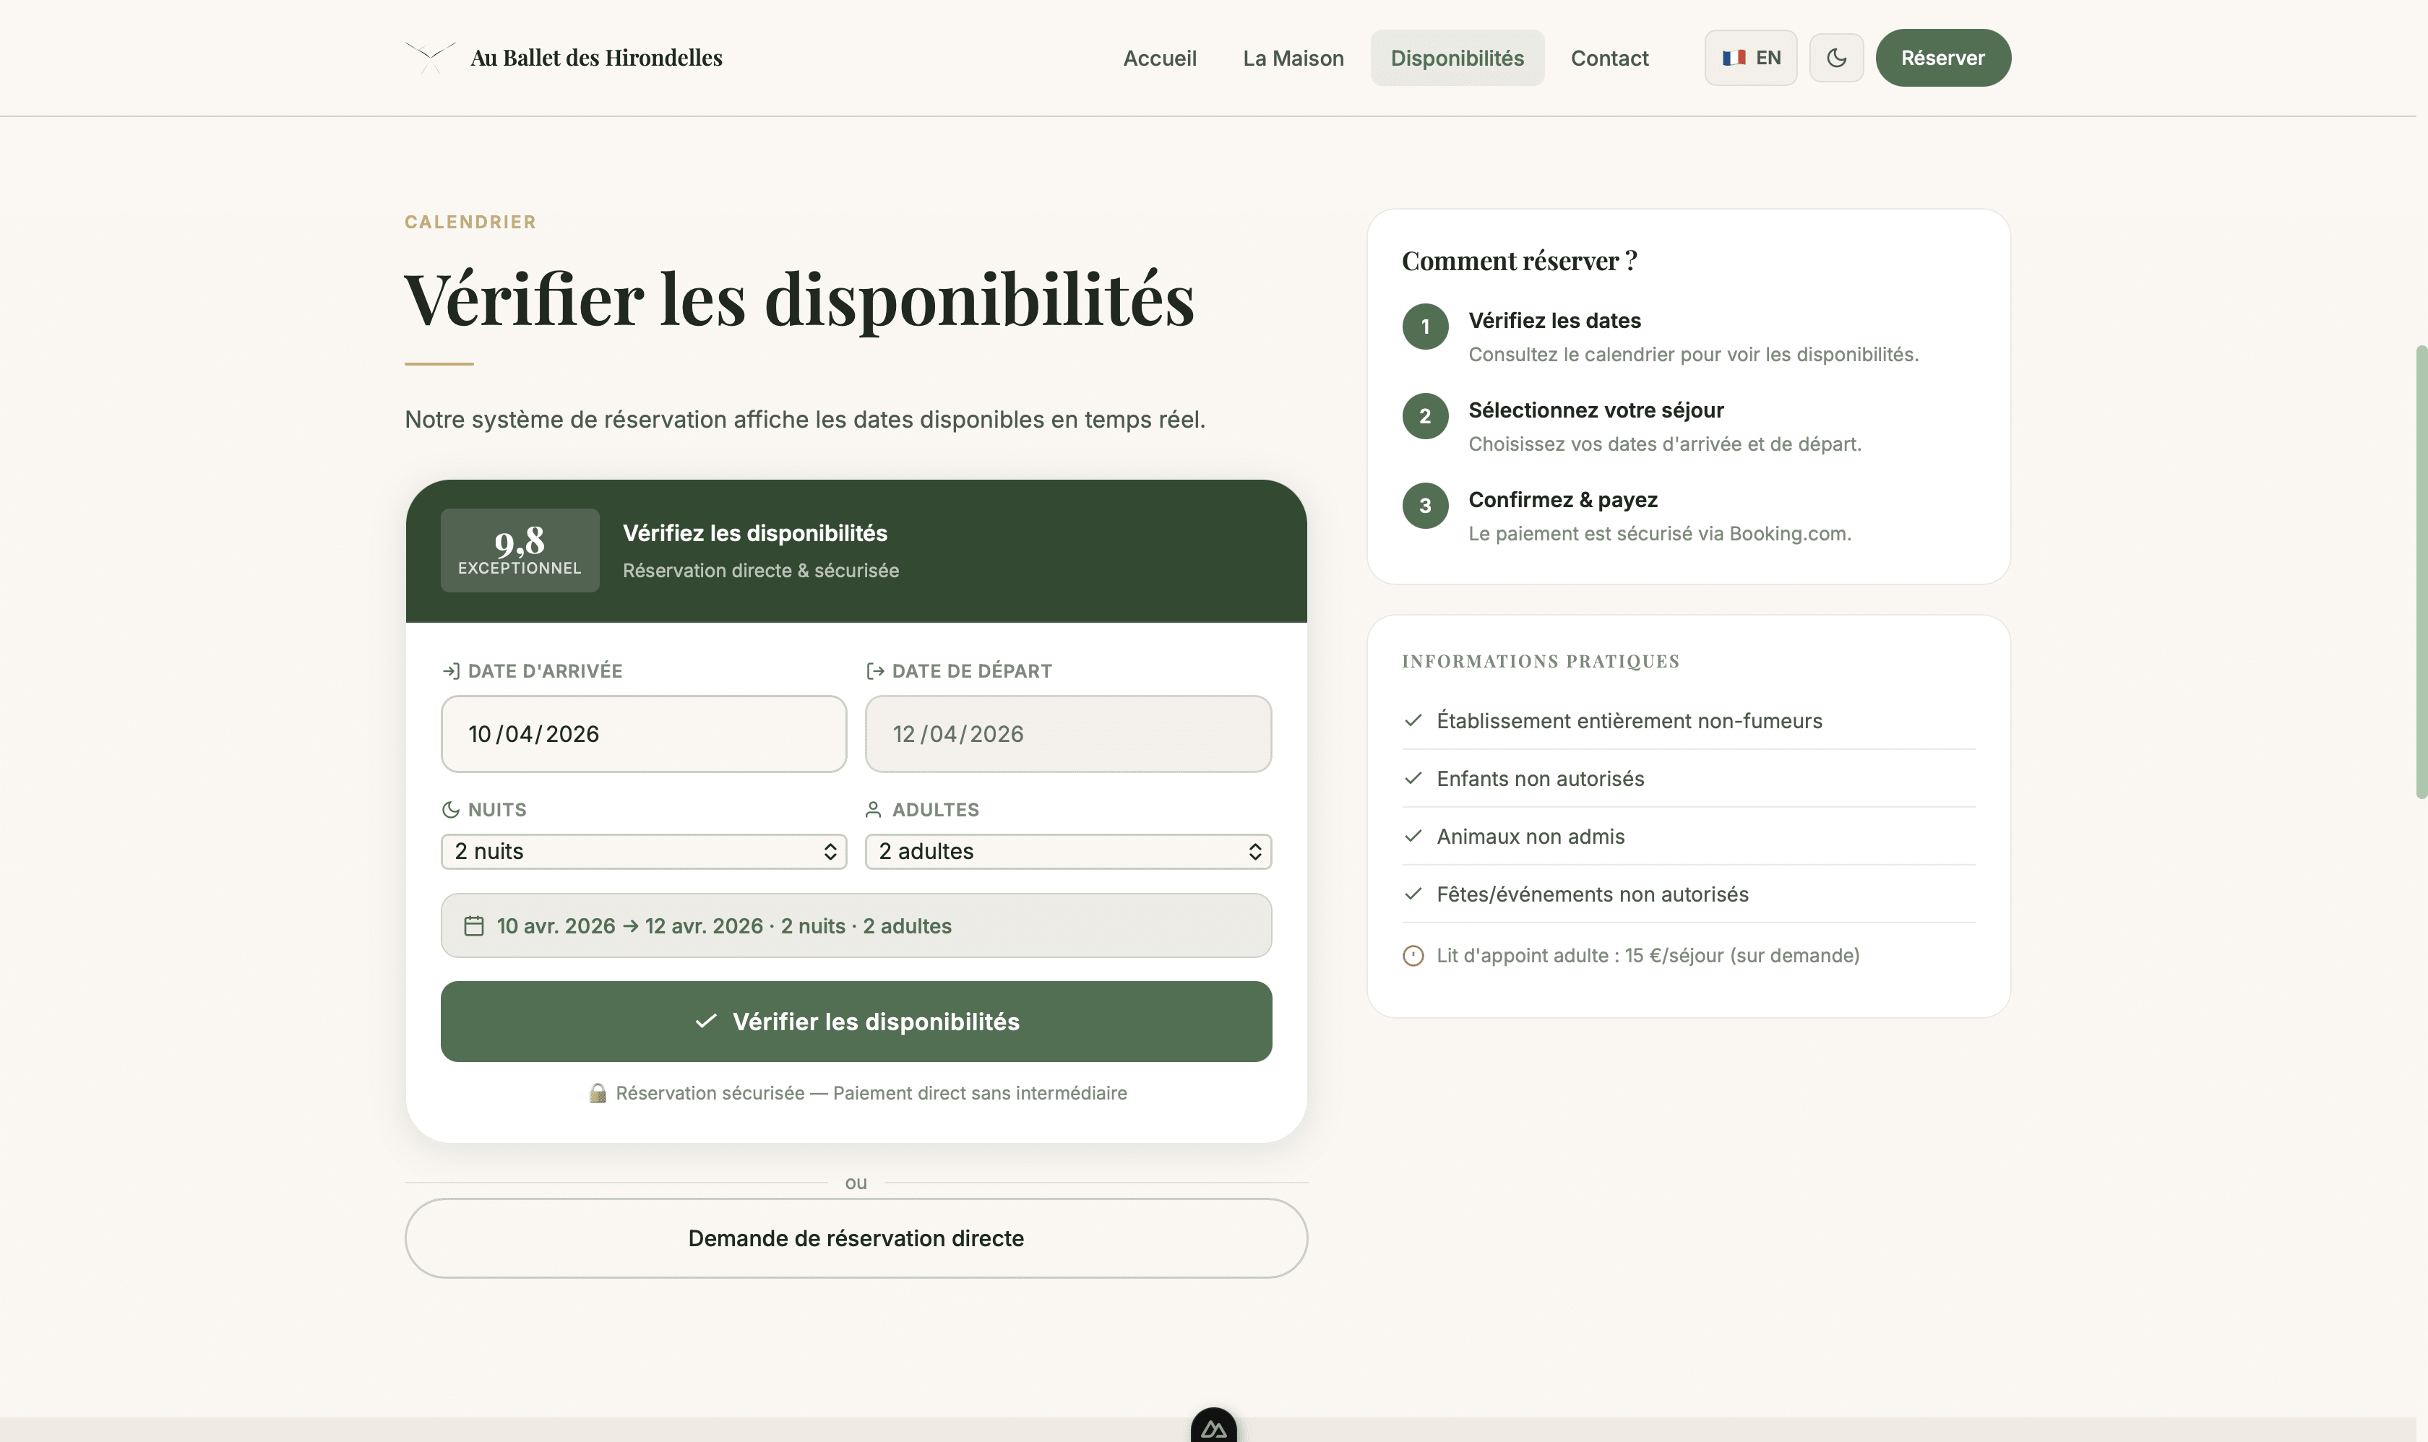Image resolution: width=2428 pixels, height=1442 pixels.
Task: Click the Nuxt devtools icon at the bottom
Action: (1213, 1428)
